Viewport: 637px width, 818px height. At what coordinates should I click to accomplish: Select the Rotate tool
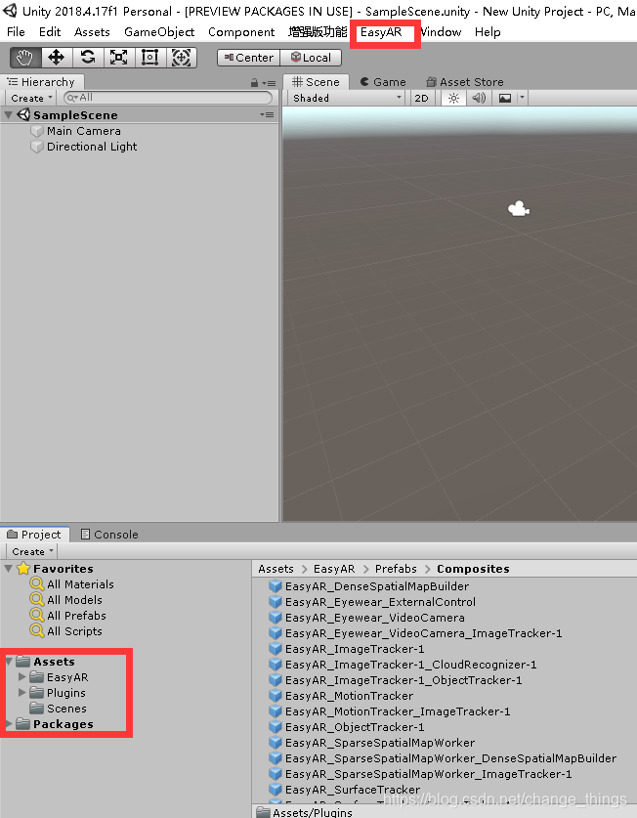pos(88,58)
